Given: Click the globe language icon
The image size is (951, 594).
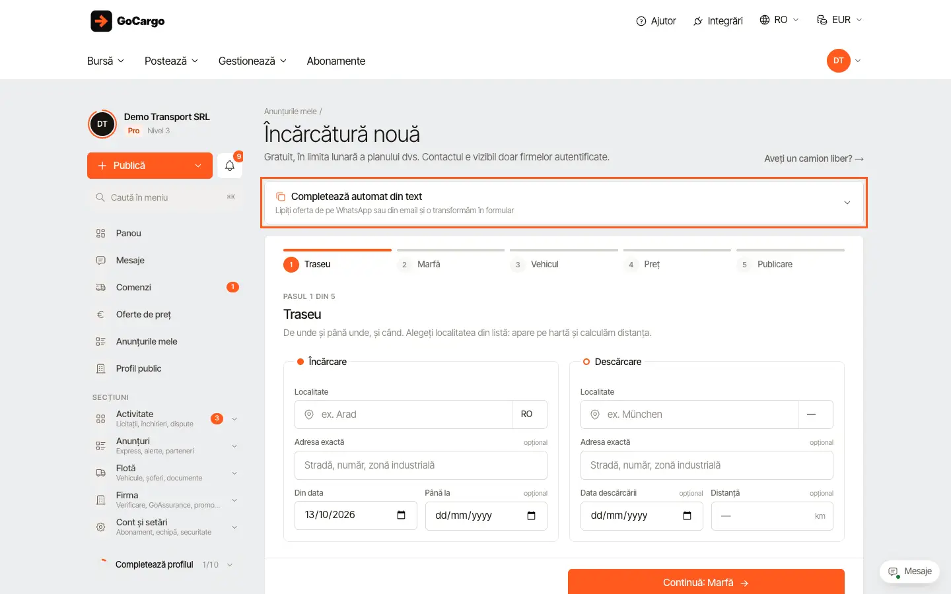Looking at the screenshot, I should (x=765, y=20).
